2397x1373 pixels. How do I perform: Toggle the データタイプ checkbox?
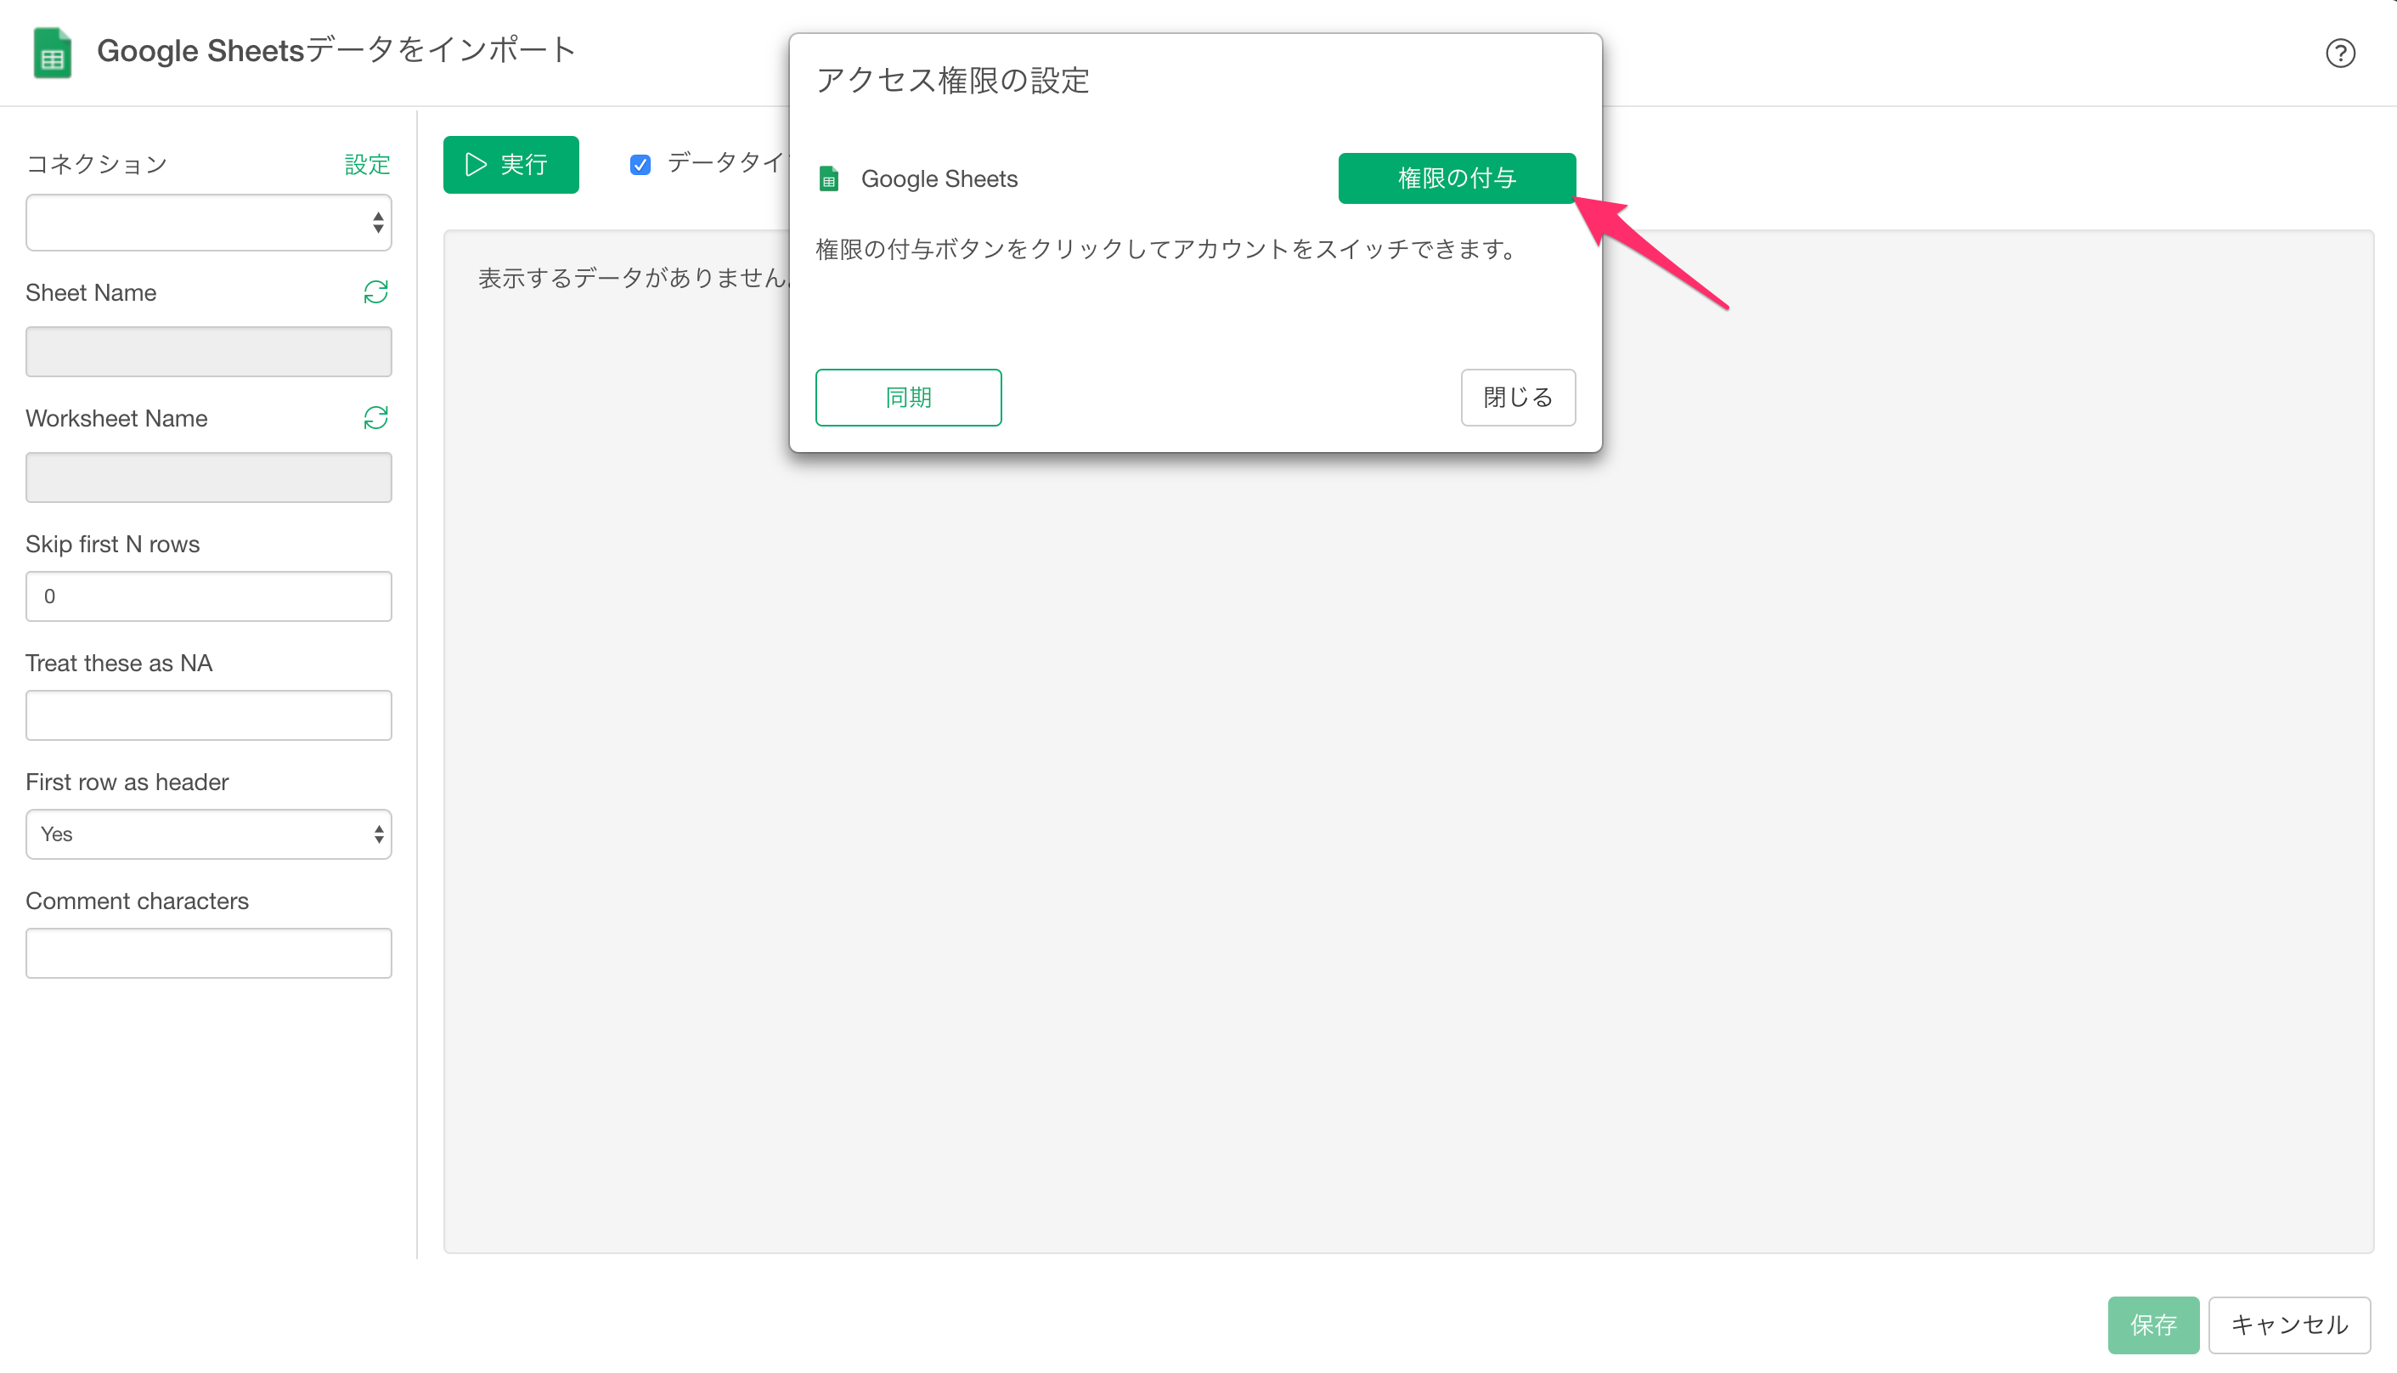[x=640, y=165]
